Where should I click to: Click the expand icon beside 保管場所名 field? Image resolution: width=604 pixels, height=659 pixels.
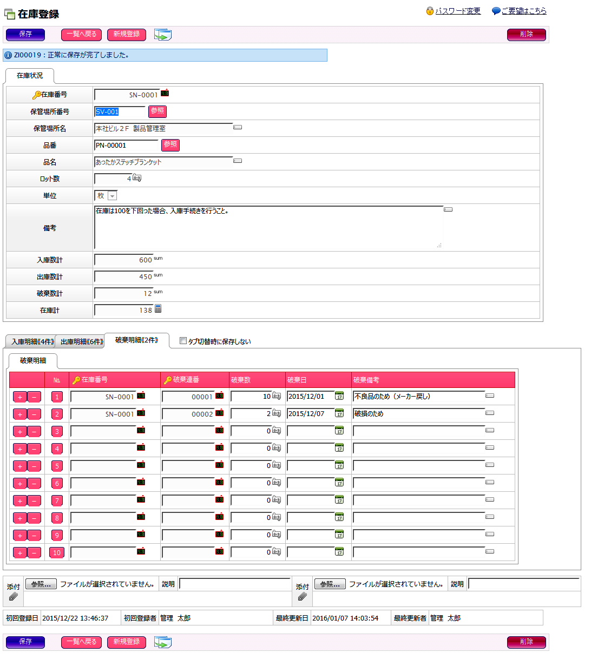[x=238, y=128]
